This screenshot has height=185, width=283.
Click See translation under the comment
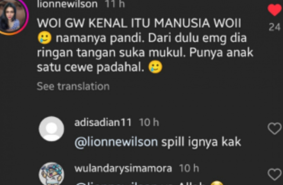point(73,86)
